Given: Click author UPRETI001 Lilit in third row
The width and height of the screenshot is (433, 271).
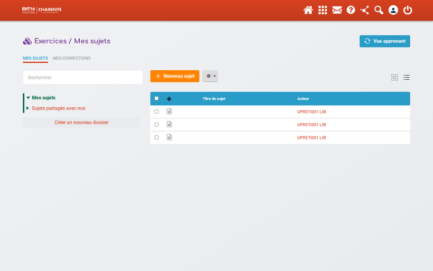Looking at the screenshot, I should (x=312, y=138).
